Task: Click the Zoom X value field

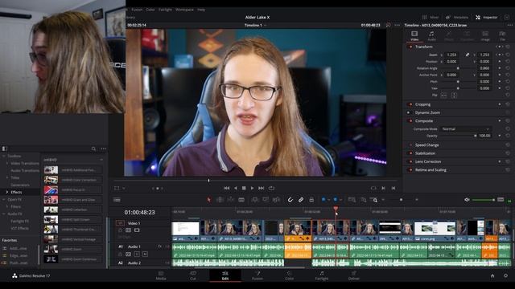Action: [451, 55]
